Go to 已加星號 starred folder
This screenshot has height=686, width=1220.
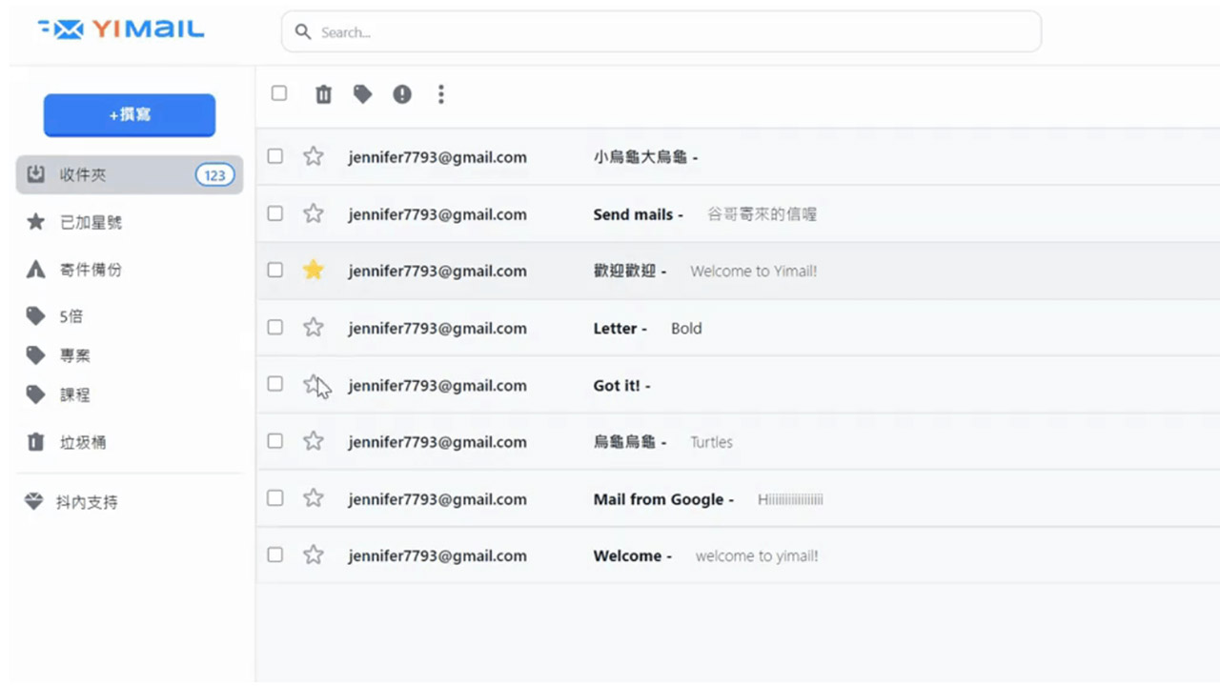pos(91,223)
